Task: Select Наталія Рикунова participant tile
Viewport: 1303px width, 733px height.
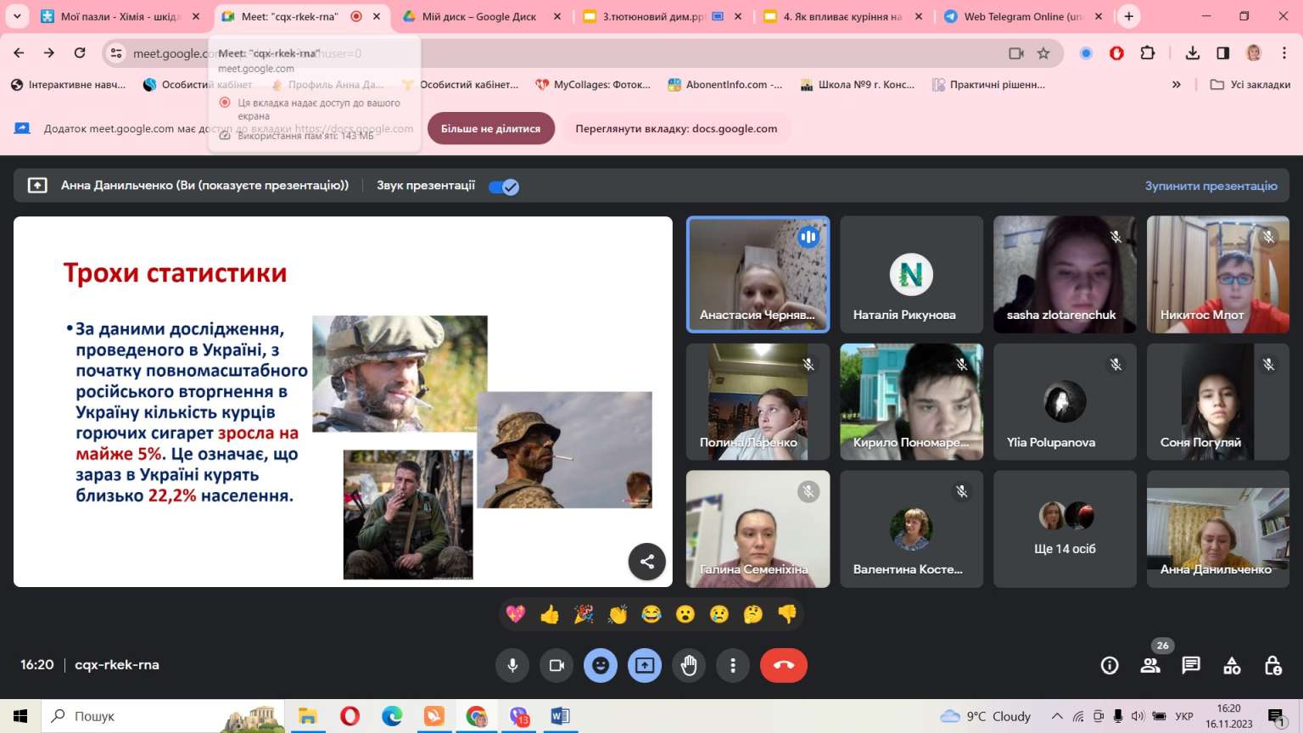Action: click(911, 274)
